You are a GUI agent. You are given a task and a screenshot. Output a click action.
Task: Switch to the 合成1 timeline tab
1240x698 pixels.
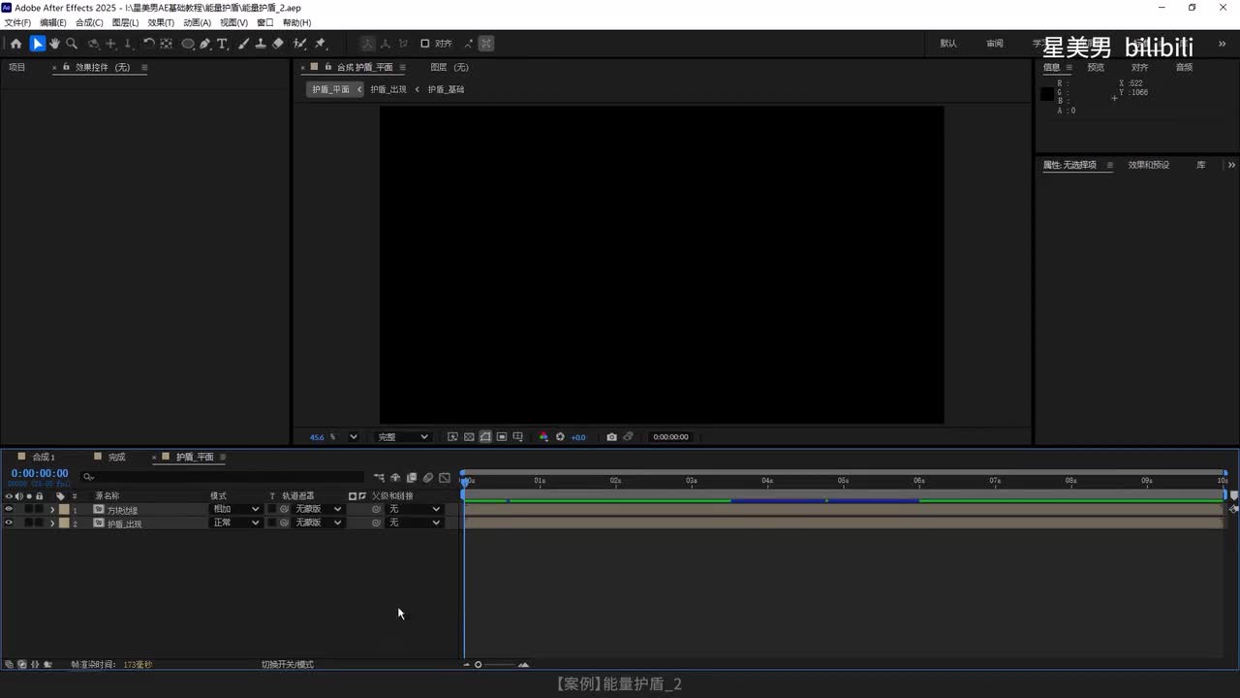(x=44, y=457)
